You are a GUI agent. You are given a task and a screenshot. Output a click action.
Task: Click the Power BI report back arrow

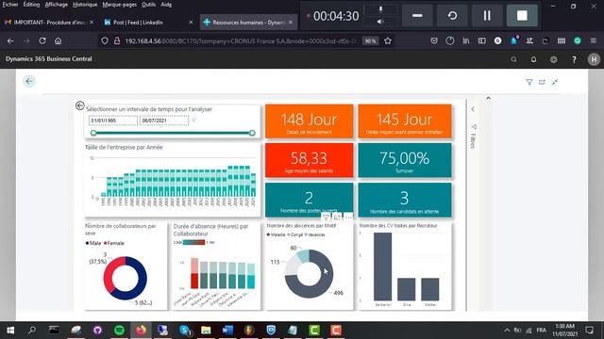tap(79, 105)
